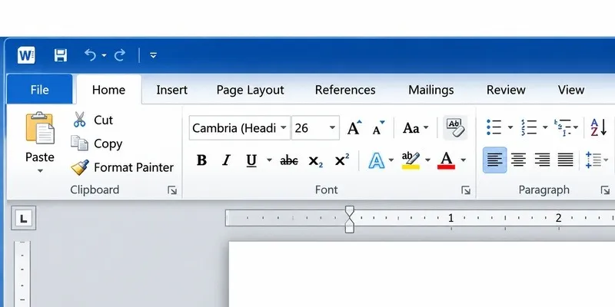The height and width of the screenshot is (307, 615).
Task: Customize Quick Access Toolbar dropdown
Action: [x=153, y=55]
